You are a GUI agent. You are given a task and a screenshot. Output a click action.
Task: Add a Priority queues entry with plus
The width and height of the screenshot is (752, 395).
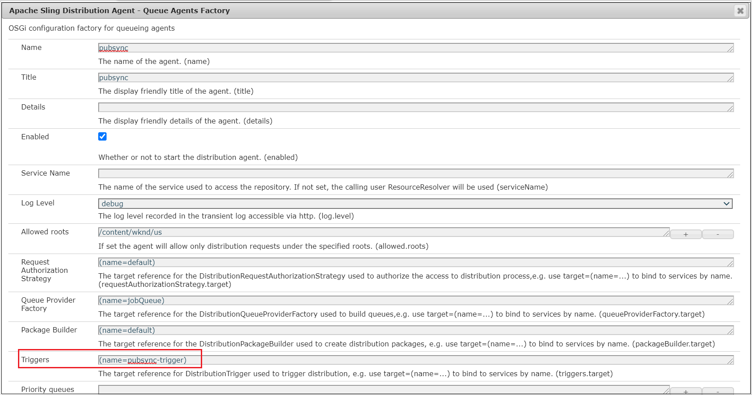pos(686,391)
